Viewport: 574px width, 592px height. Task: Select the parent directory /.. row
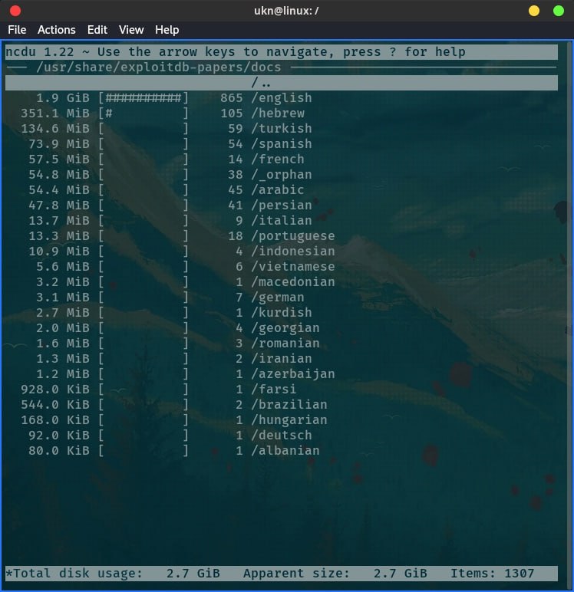tap(281, 83)
